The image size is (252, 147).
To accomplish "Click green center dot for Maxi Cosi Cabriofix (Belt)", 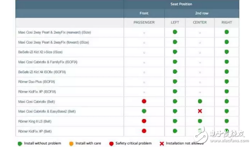I will 200,101.
